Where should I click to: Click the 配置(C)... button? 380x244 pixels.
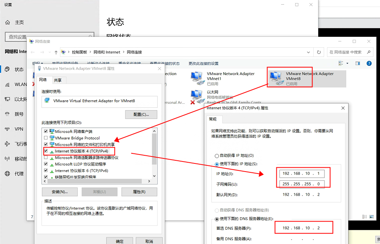pos(141,115)
